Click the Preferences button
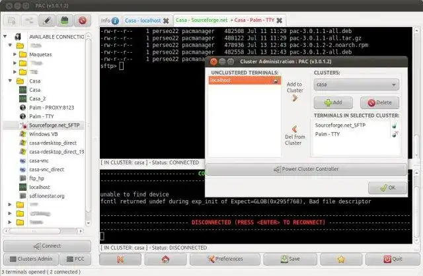The image size is (423, 276). click(x=225, y=259)
